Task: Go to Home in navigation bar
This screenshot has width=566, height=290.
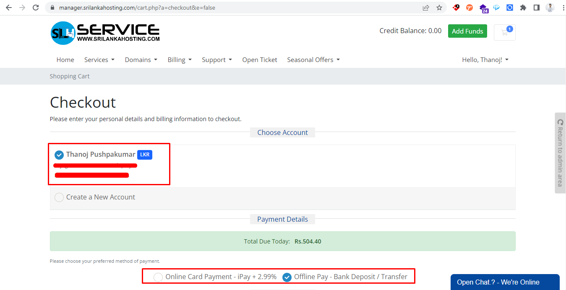Action: click(x=65, y=60)
